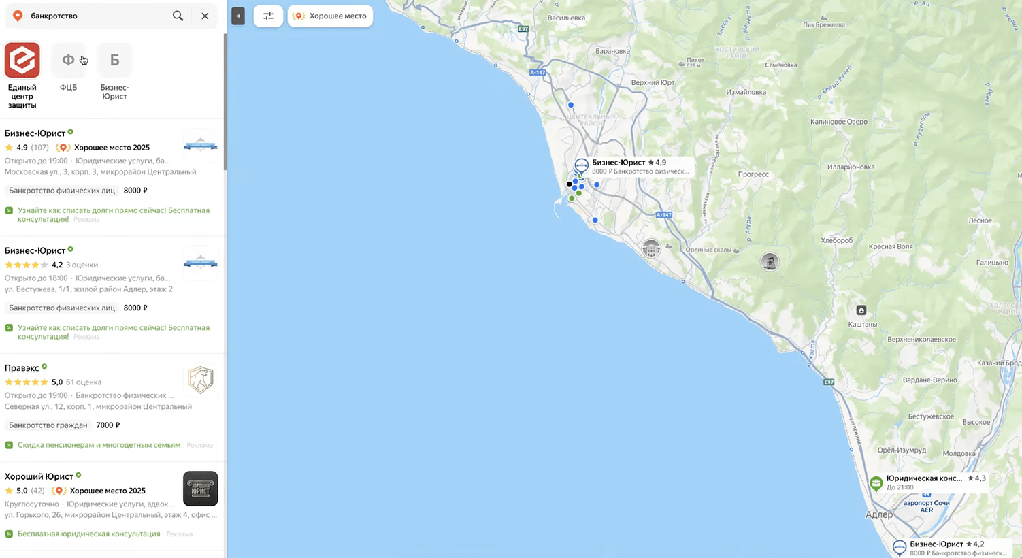Click Юридическая консультация green map pin

pyautogui.click(x=876, y=484)
